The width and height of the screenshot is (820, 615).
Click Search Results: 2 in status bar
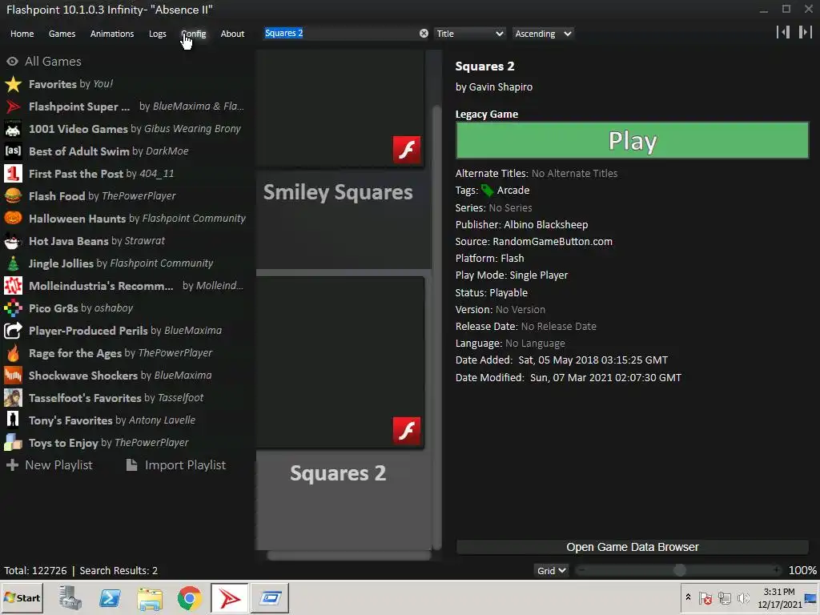coord(119,570)
